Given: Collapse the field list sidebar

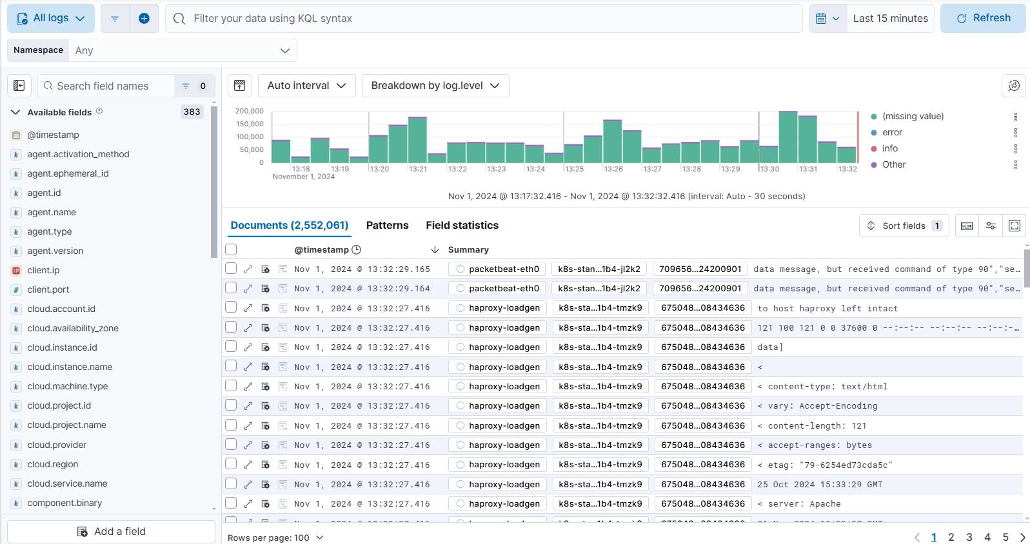Looking at the screenshot, I should pos(19,86).
